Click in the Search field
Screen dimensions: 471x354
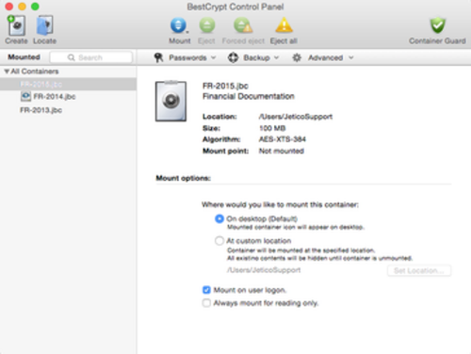pyautogui.click(x=91, y=57)
